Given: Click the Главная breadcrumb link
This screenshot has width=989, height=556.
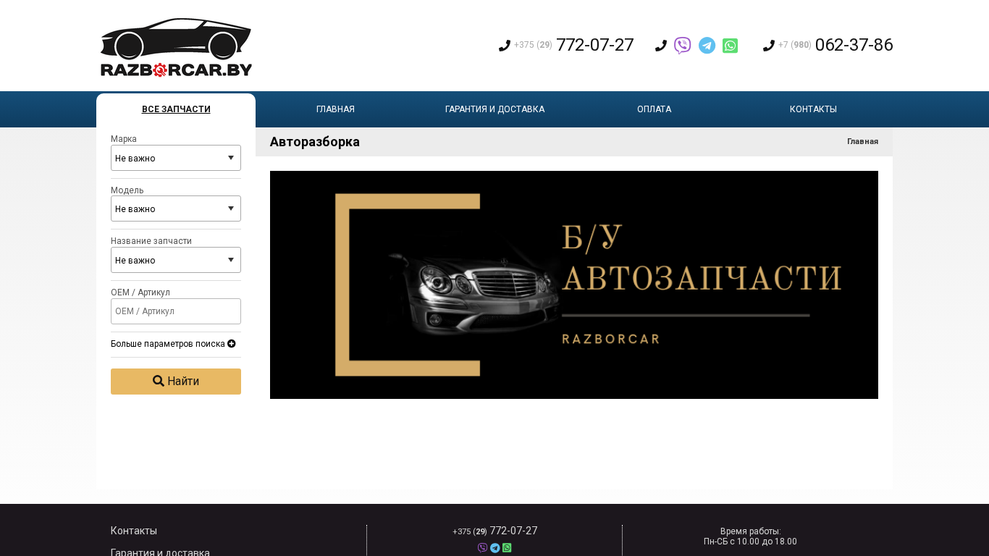Looking at the screenshot, I should point(863,142).
